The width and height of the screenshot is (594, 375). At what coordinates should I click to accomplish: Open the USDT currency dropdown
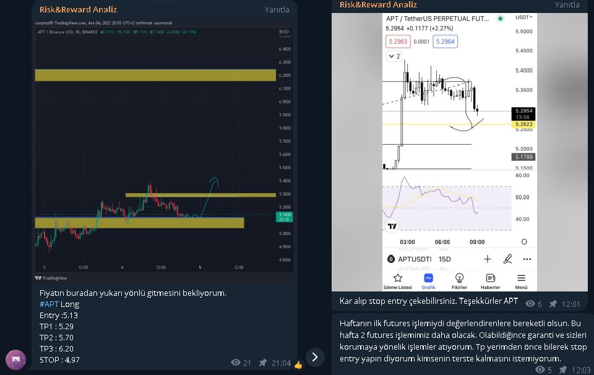[524, 17]
